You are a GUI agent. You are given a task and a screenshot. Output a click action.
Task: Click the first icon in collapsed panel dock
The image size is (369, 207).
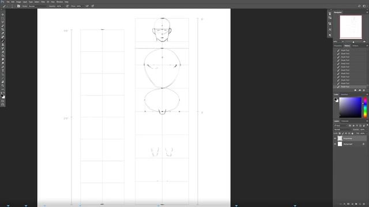(330, 13)
